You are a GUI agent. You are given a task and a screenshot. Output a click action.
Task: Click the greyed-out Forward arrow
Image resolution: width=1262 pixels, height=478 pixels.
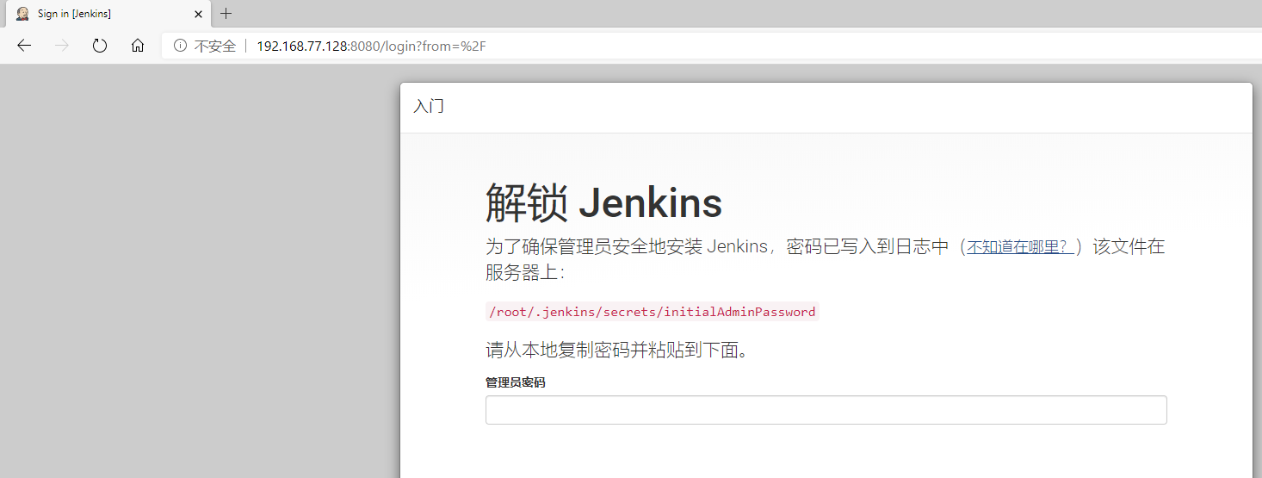click(62, 46)
